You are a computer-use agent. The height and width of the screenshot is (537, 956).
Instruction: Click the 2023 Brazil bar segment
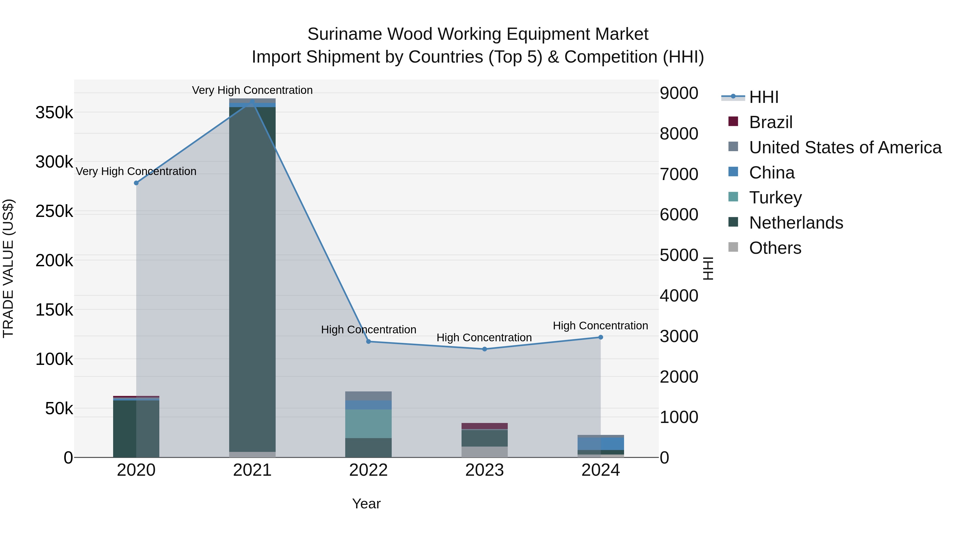click(485, 426)
